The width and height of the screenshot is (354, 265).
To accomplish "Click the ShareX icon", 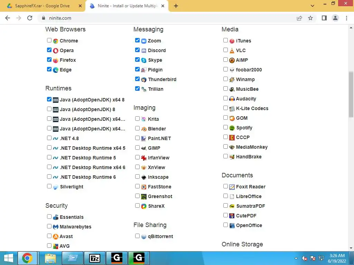I will (x=144, y=206).
